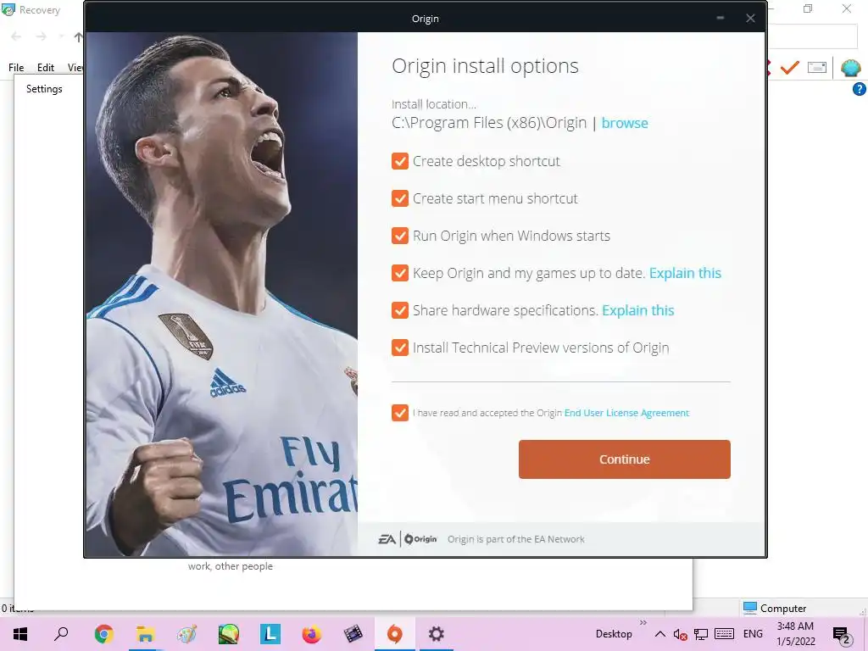Click the Continue button
Viewport: 868px width, 651px height.
point(625,459)
